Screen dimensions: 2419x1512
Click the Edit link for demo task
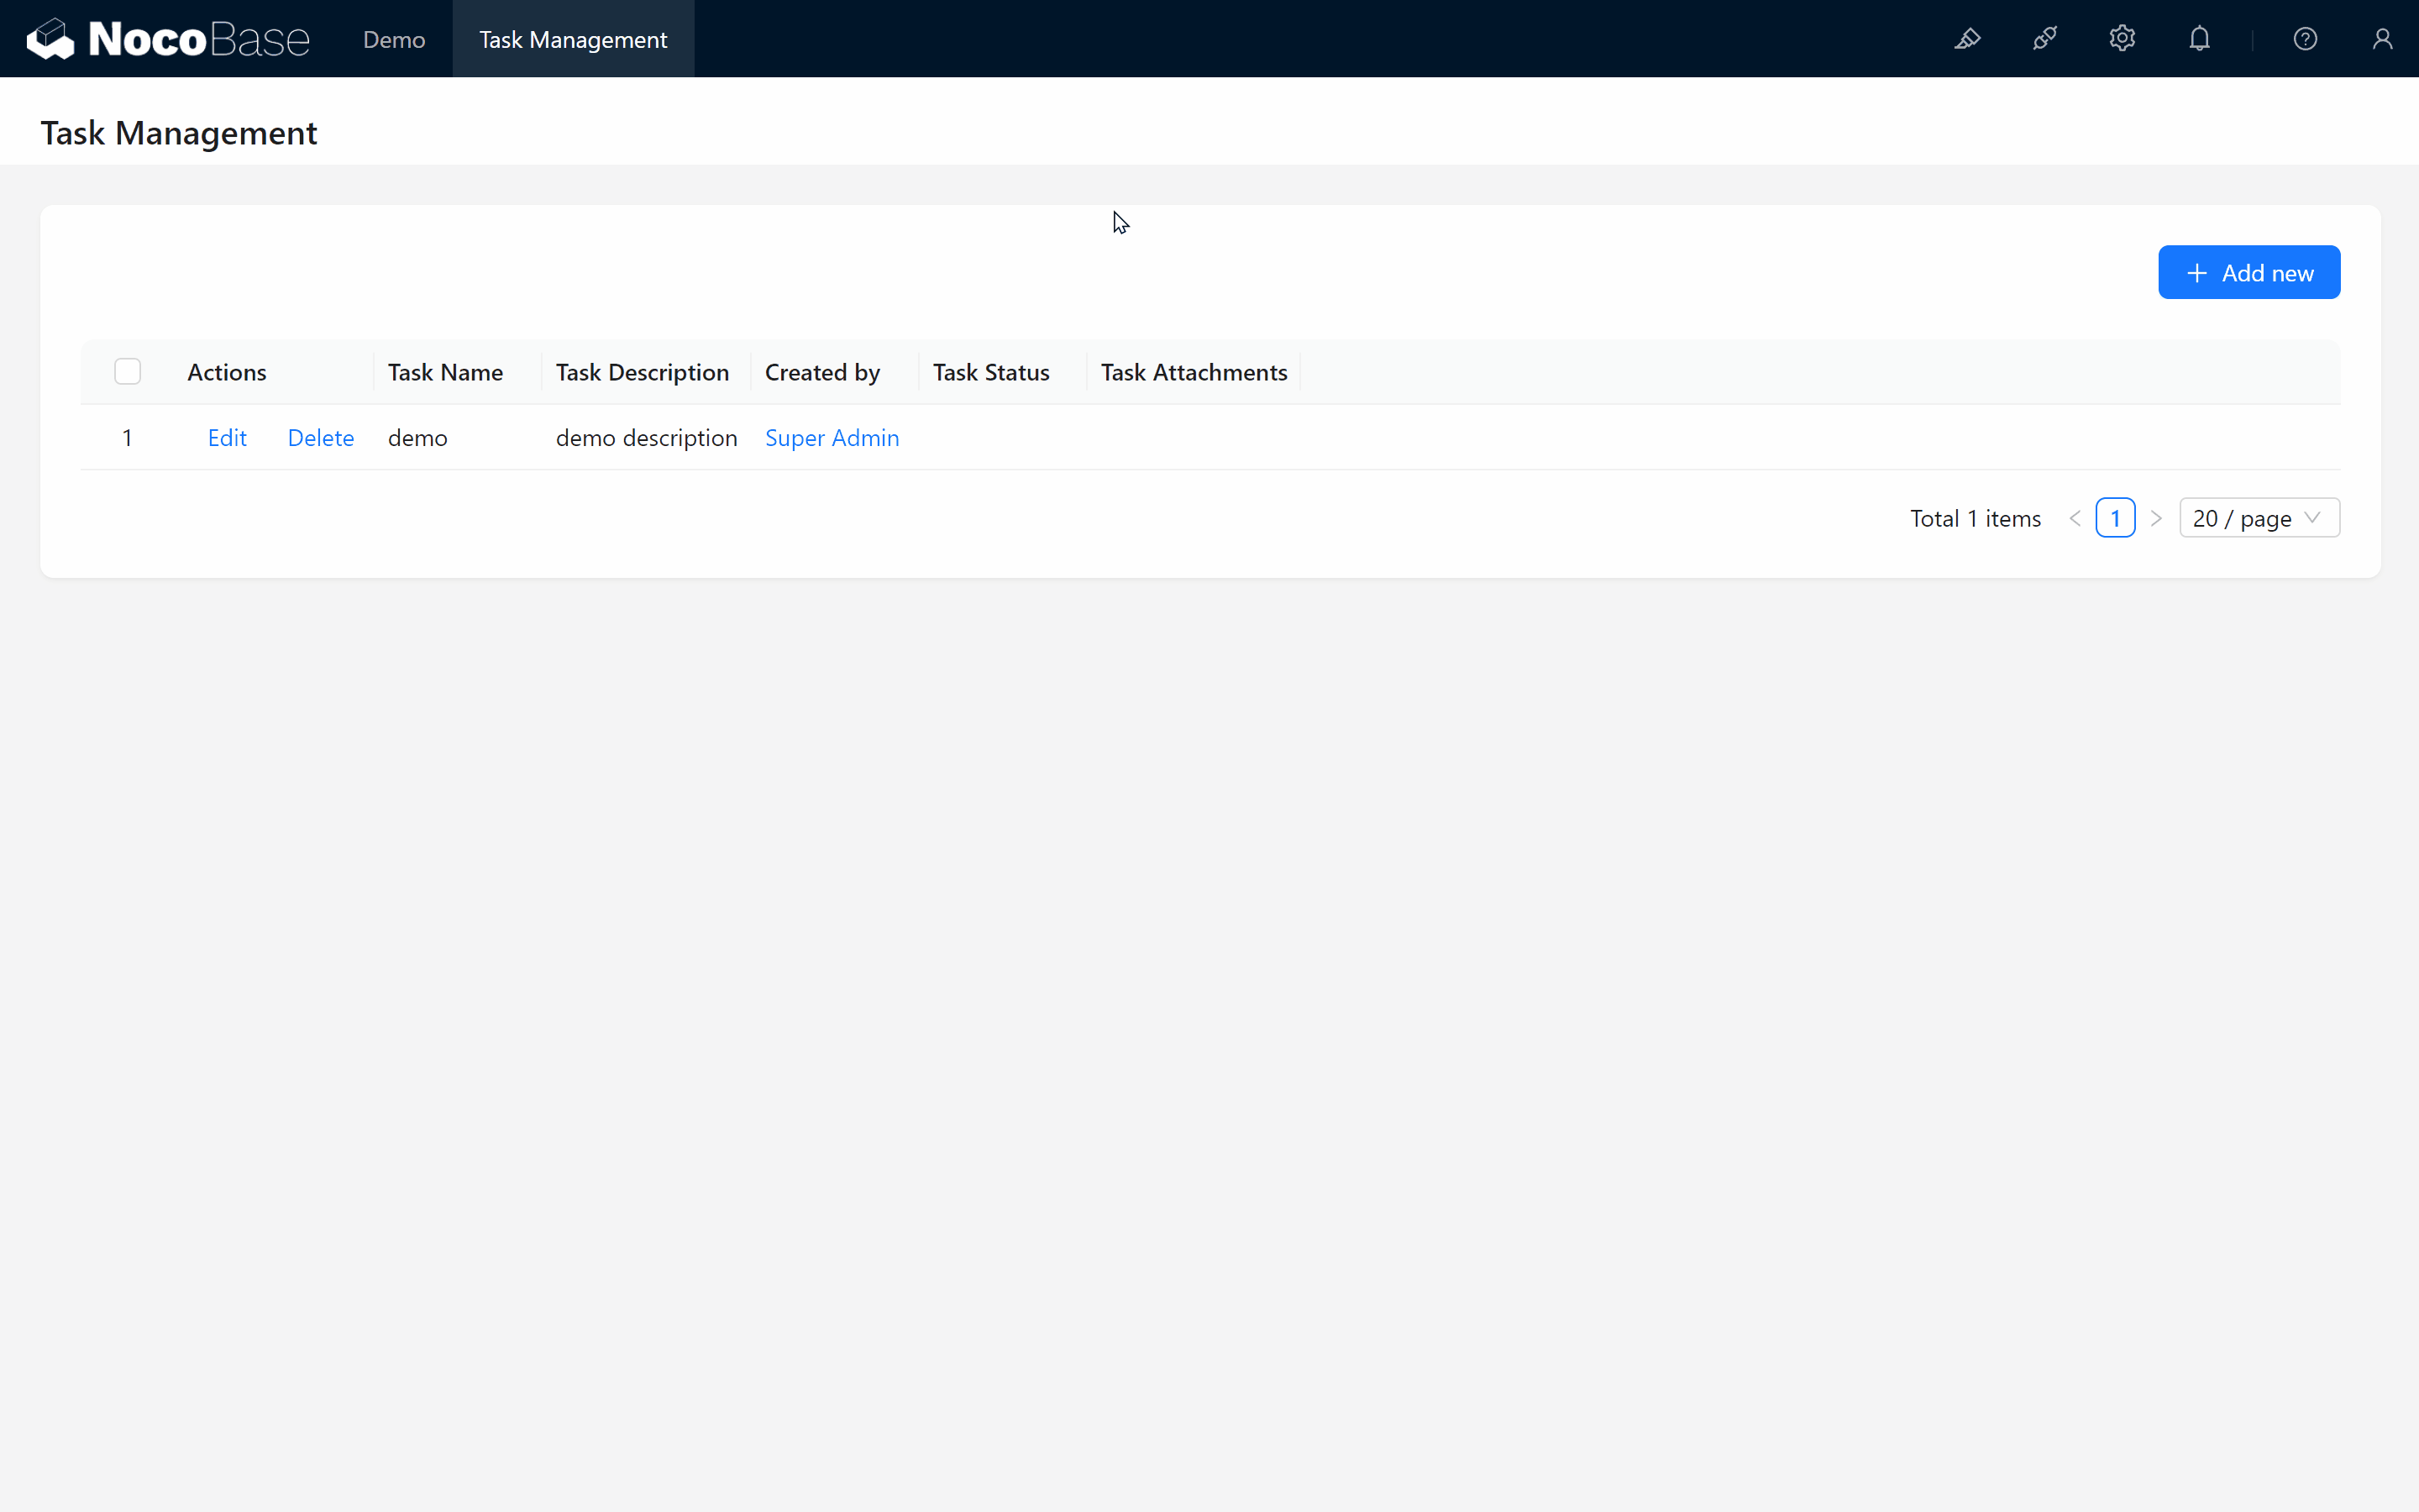227,438
